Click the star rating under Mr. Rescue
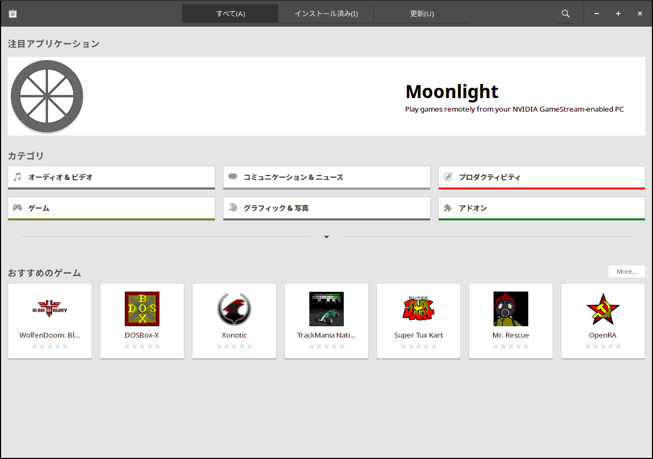 pos(511,346)
